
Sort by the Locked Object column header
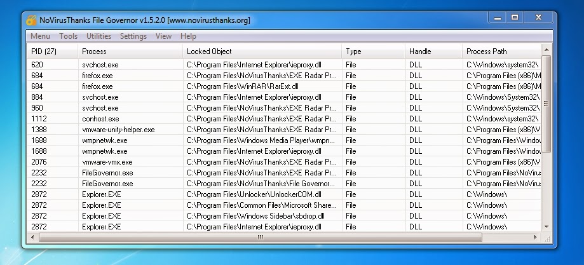coord(262,51)
